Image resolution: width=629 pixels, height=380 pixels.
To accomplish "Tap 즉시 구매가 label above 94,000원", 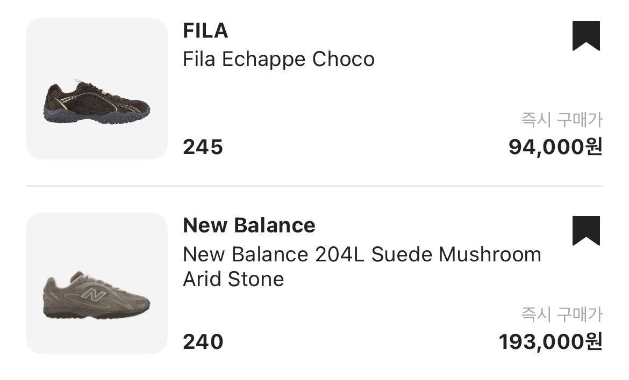I will pos(561,120).
